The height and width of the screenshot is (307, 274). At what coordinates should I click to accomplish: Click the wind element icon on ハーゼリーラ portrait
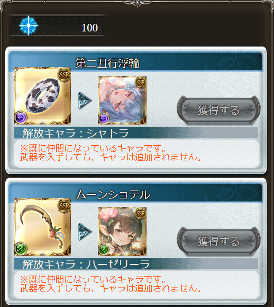(x=104, y=249)
